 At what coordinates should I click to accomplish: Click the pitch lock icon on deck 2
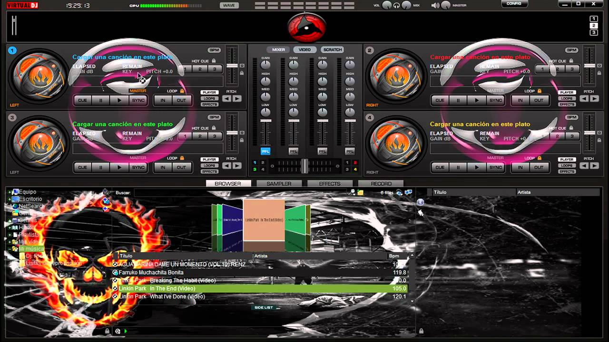pos(599,73)
